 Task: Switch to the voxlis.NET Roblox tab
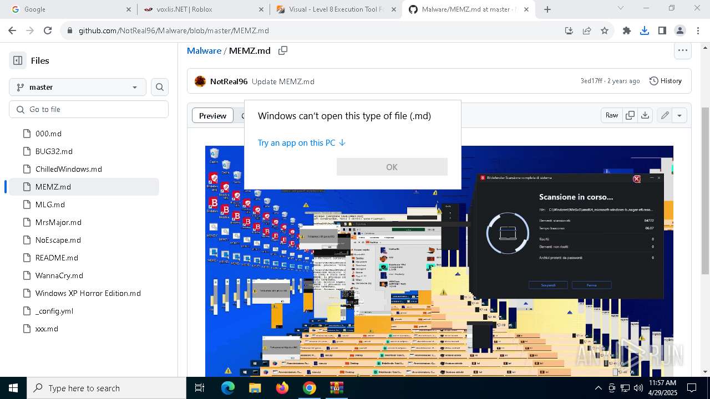click(202, 9)
